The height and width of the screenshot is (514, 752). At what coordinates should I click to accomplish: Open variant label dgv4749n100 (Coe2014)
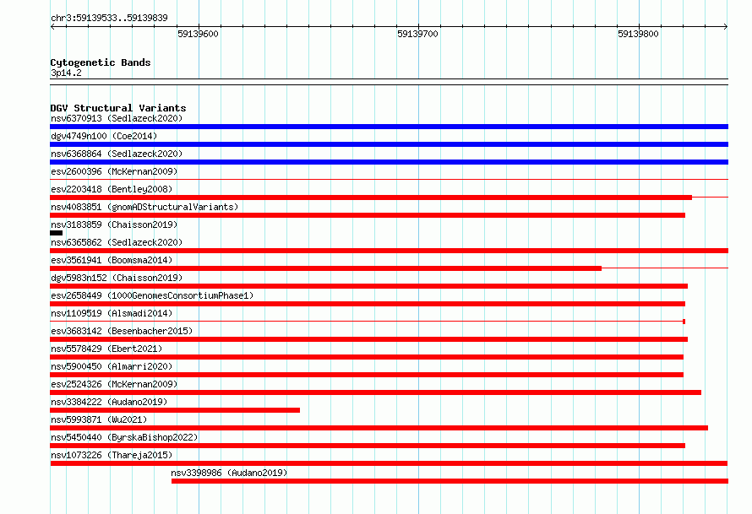coord(104,136)
